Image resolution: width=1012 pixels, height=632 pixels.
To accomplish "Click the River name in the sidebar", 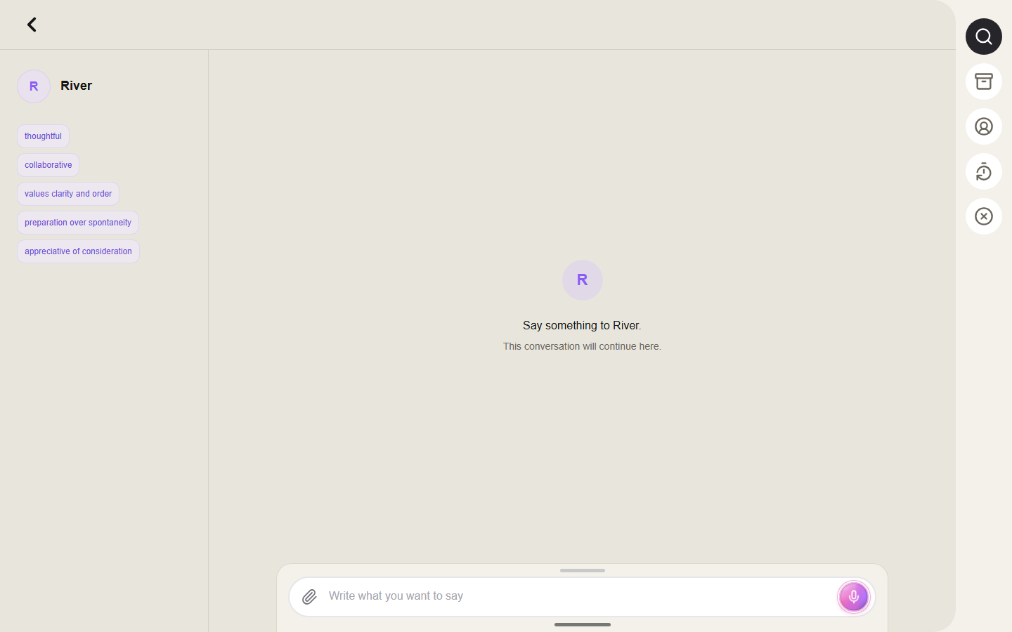I will (77, 86).
